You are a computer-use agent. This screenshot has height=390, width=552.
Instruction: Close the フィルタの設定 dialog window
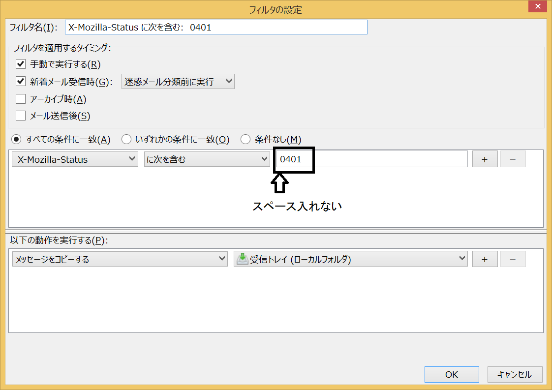coord(538,6)
